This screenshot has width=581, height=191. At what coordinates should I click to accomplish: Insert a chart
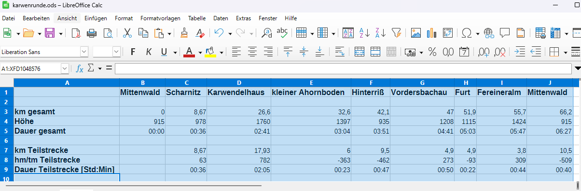point(432,33)
